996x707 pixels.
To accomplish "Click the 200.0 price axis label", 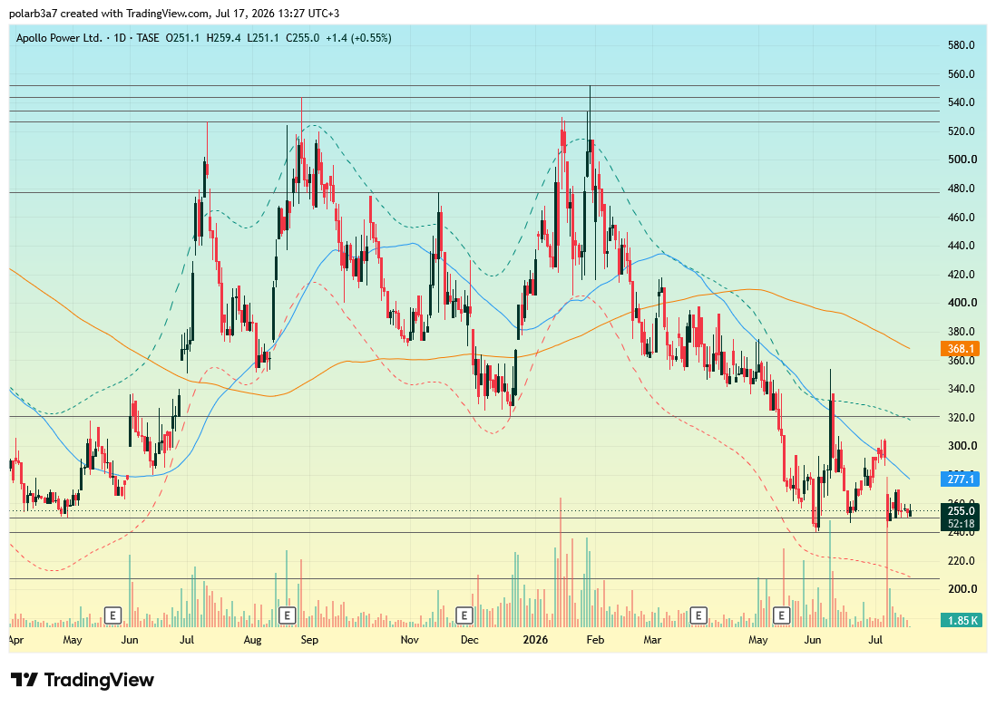I will coord(961,589).
